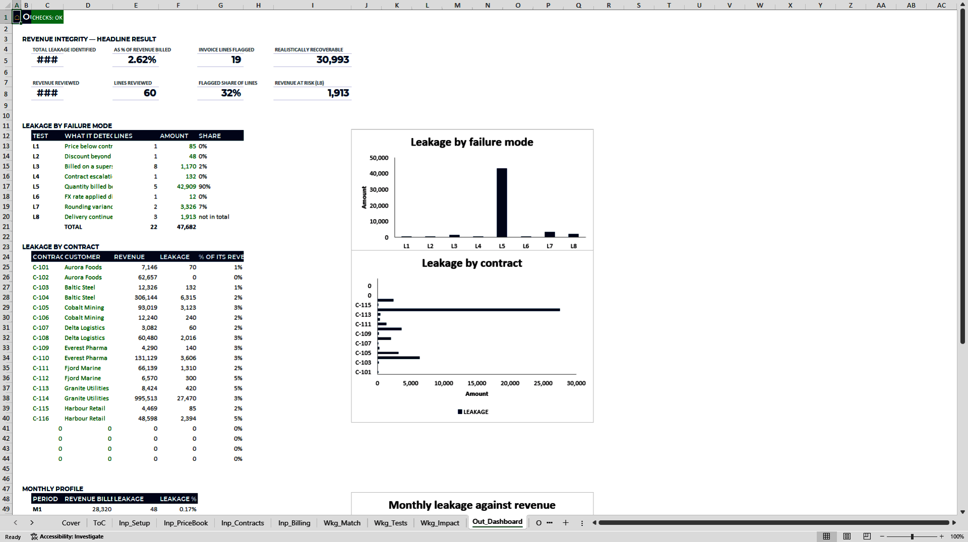Click the 'not in total' cell
The width and height of the screenshot is (968, 542).
(x=220, y=217)
